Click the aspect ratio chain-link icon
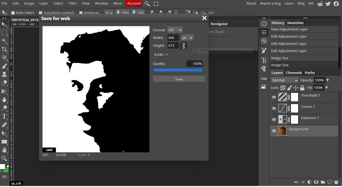The height and width of the screenshot is (187, 342). (183, 46)
